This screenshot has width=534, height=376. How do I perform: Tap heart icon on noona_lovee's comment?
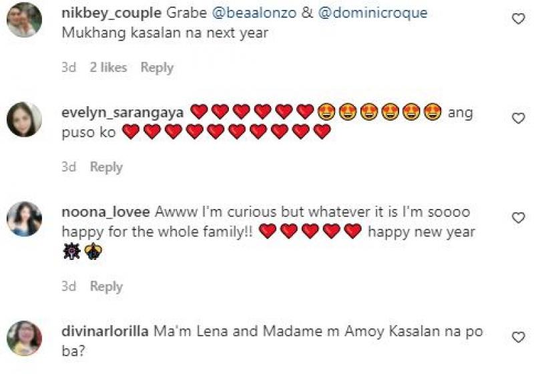518,218
